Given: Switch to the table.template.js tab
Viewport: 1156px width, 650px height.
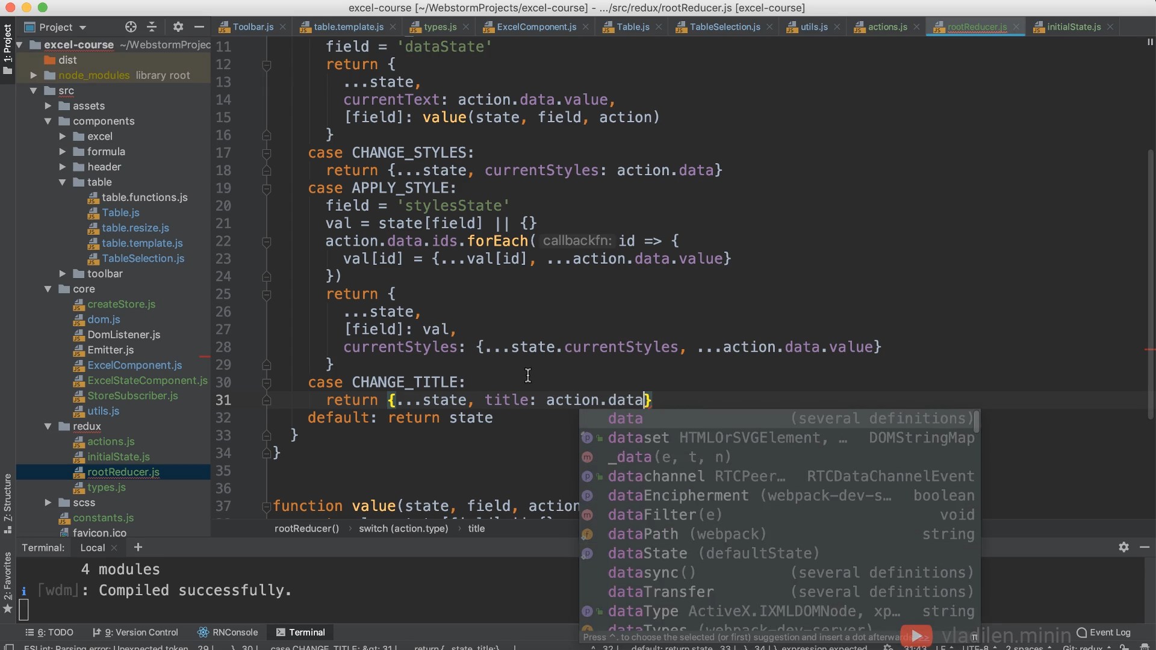Looking at the screenshot, I should pyautogui.click(x=348, y=27).
